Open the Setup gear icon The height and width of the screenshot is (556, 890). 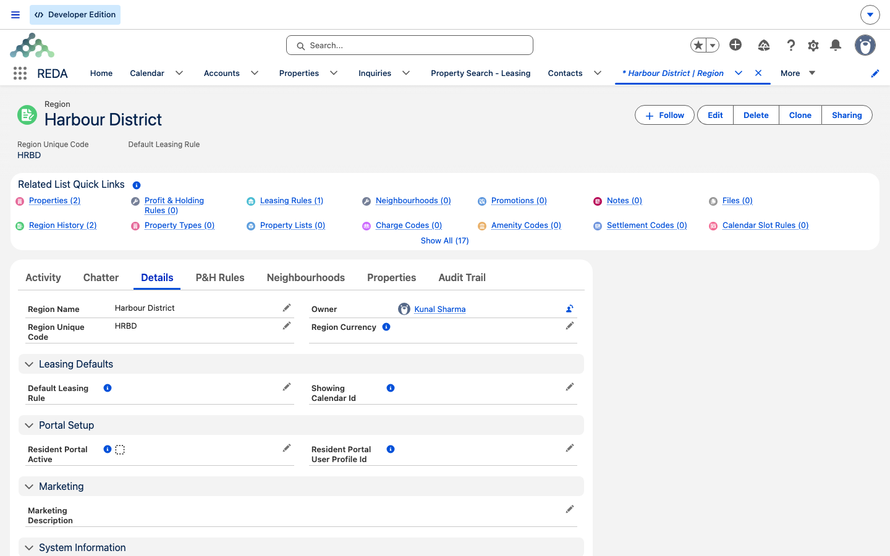pyautogui.click(x=813, y=45)
